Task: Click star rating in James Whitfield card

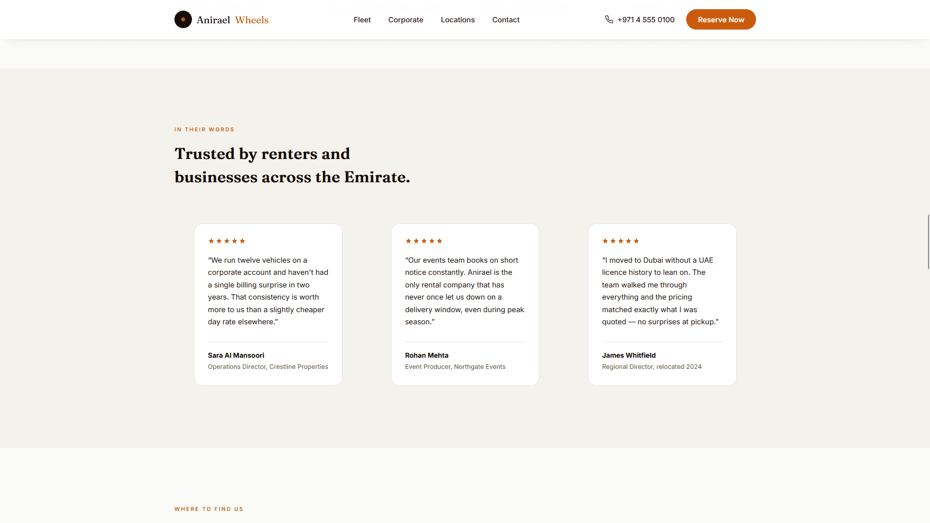Action: click(621, 241)
